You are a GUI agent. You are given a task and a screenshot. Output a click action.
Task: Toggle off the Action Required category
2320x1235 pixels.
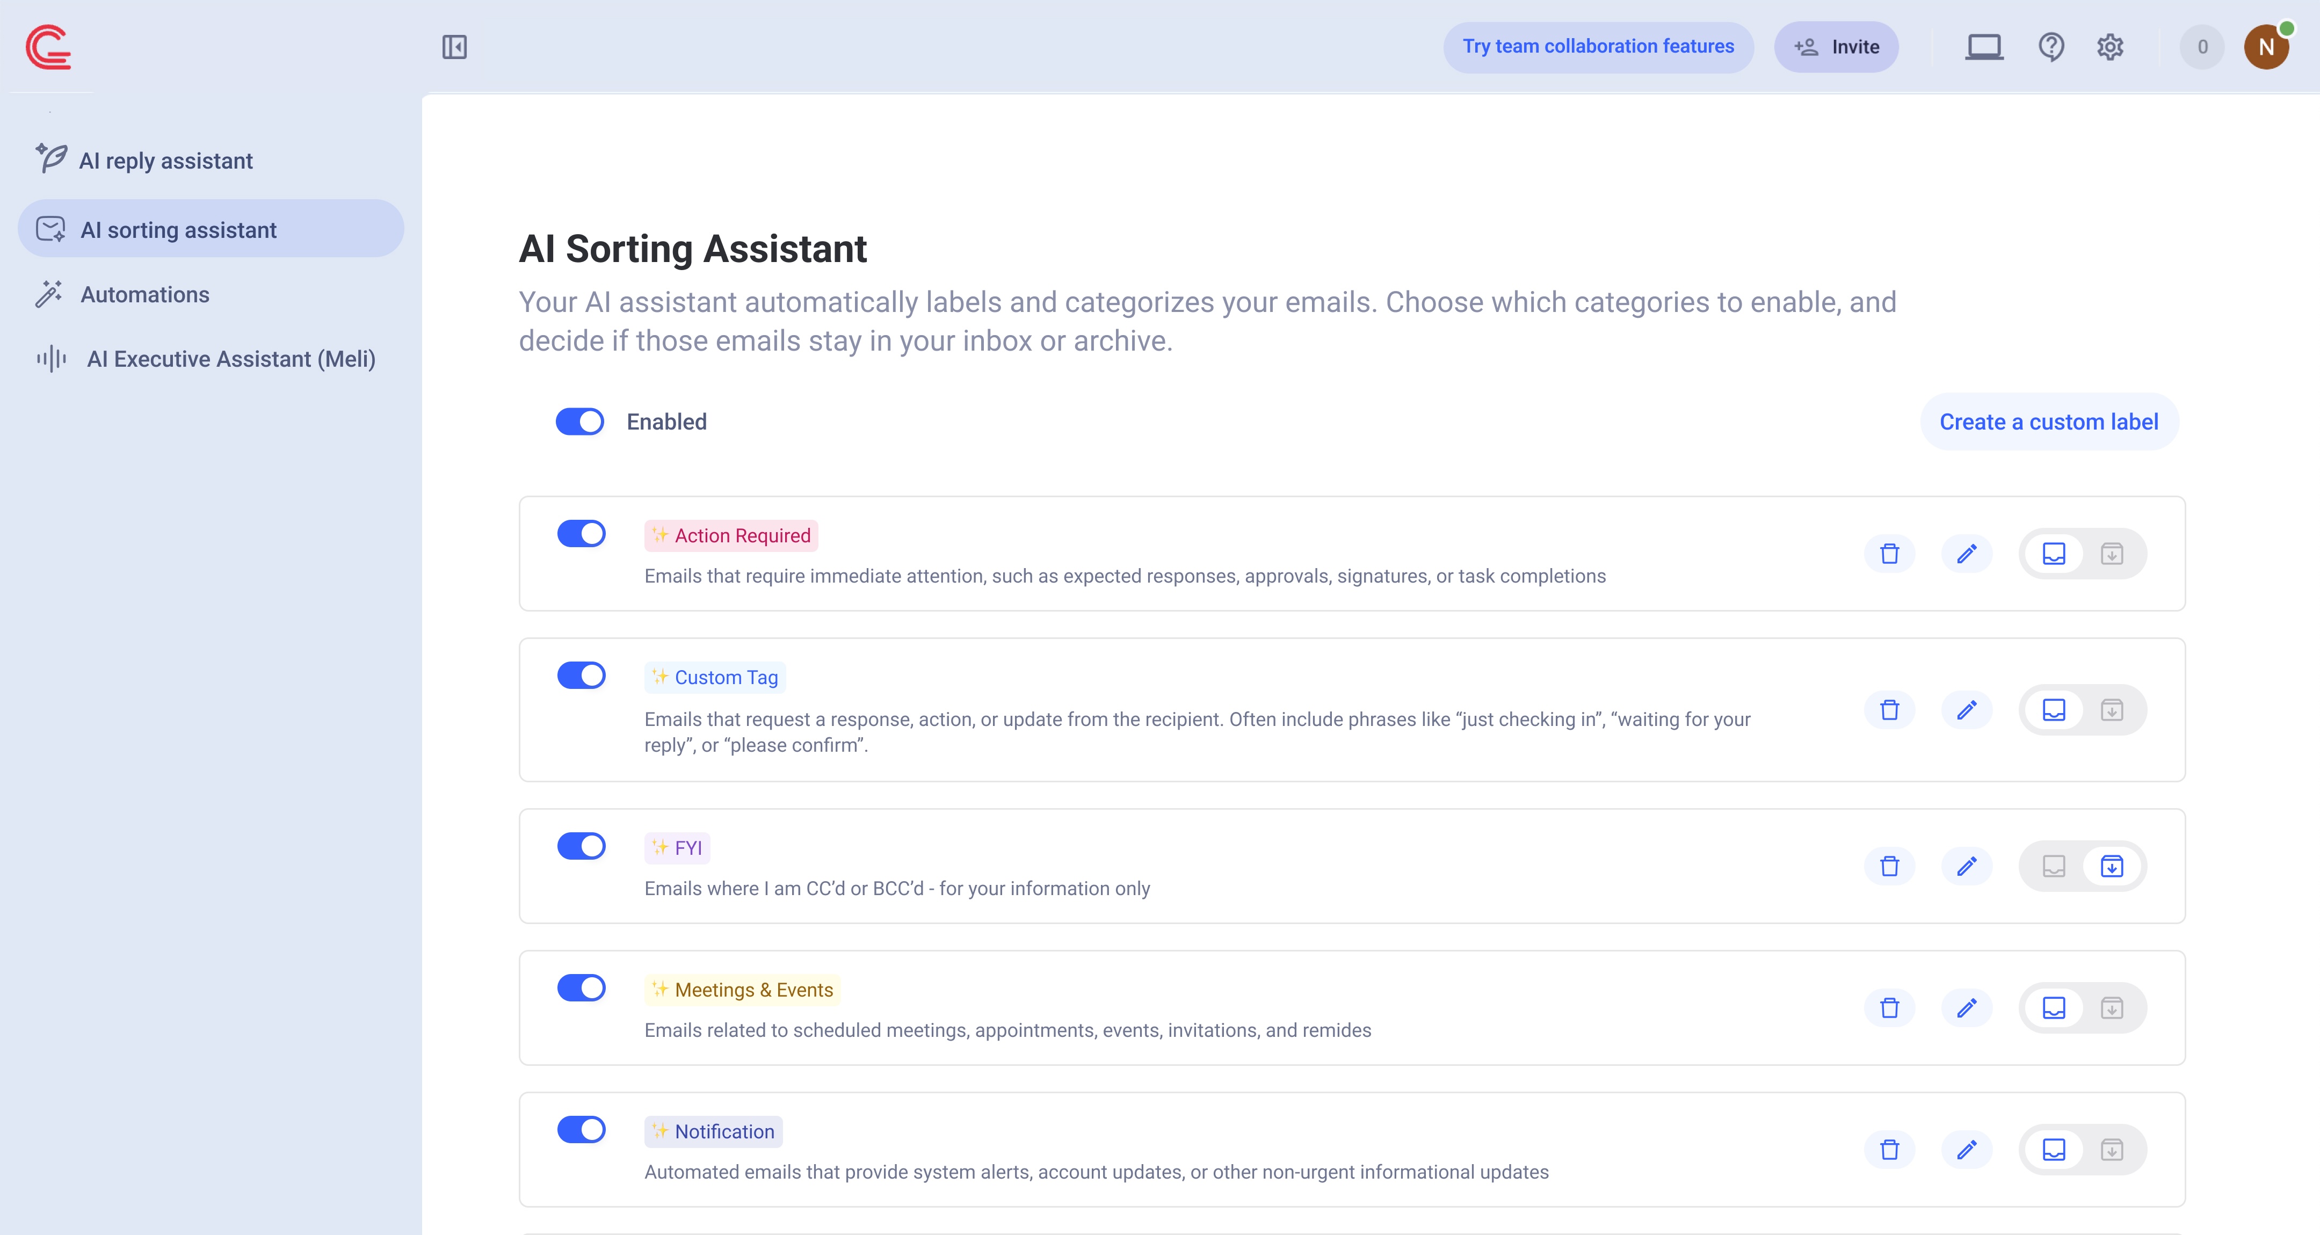(x=581, y=534)
